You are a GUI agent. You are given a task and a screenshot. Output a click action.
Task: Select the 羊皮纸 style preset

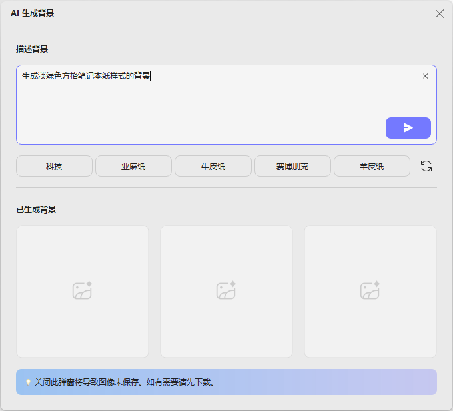click(x=372, y=166)
